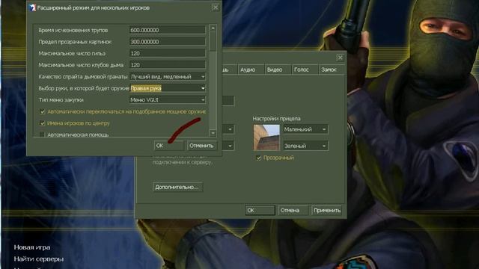This screenshot has height=269, width=479.
Task: Open crosshair color 'Зеленый' dropdown
Action: (x=305, y=146)
